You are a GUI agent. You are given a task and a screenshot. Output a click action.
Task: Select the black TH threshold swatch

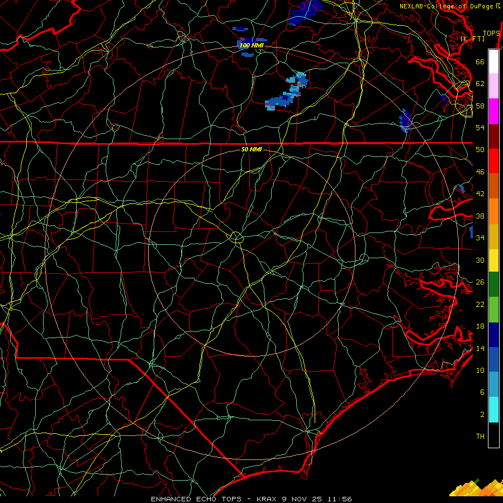click(x=493, y=435)
